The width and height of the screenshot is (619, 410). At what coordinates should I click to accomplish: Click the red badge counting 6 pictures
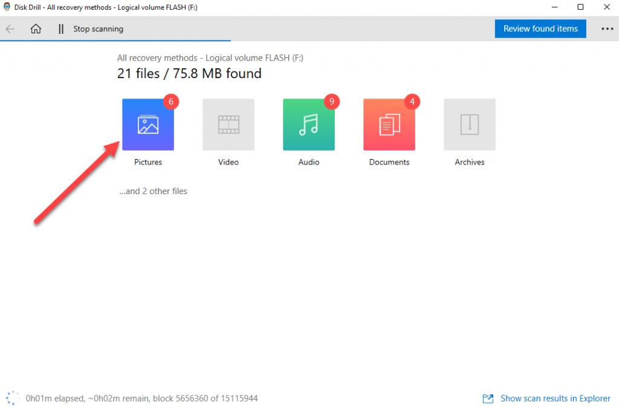click(170, 102)
